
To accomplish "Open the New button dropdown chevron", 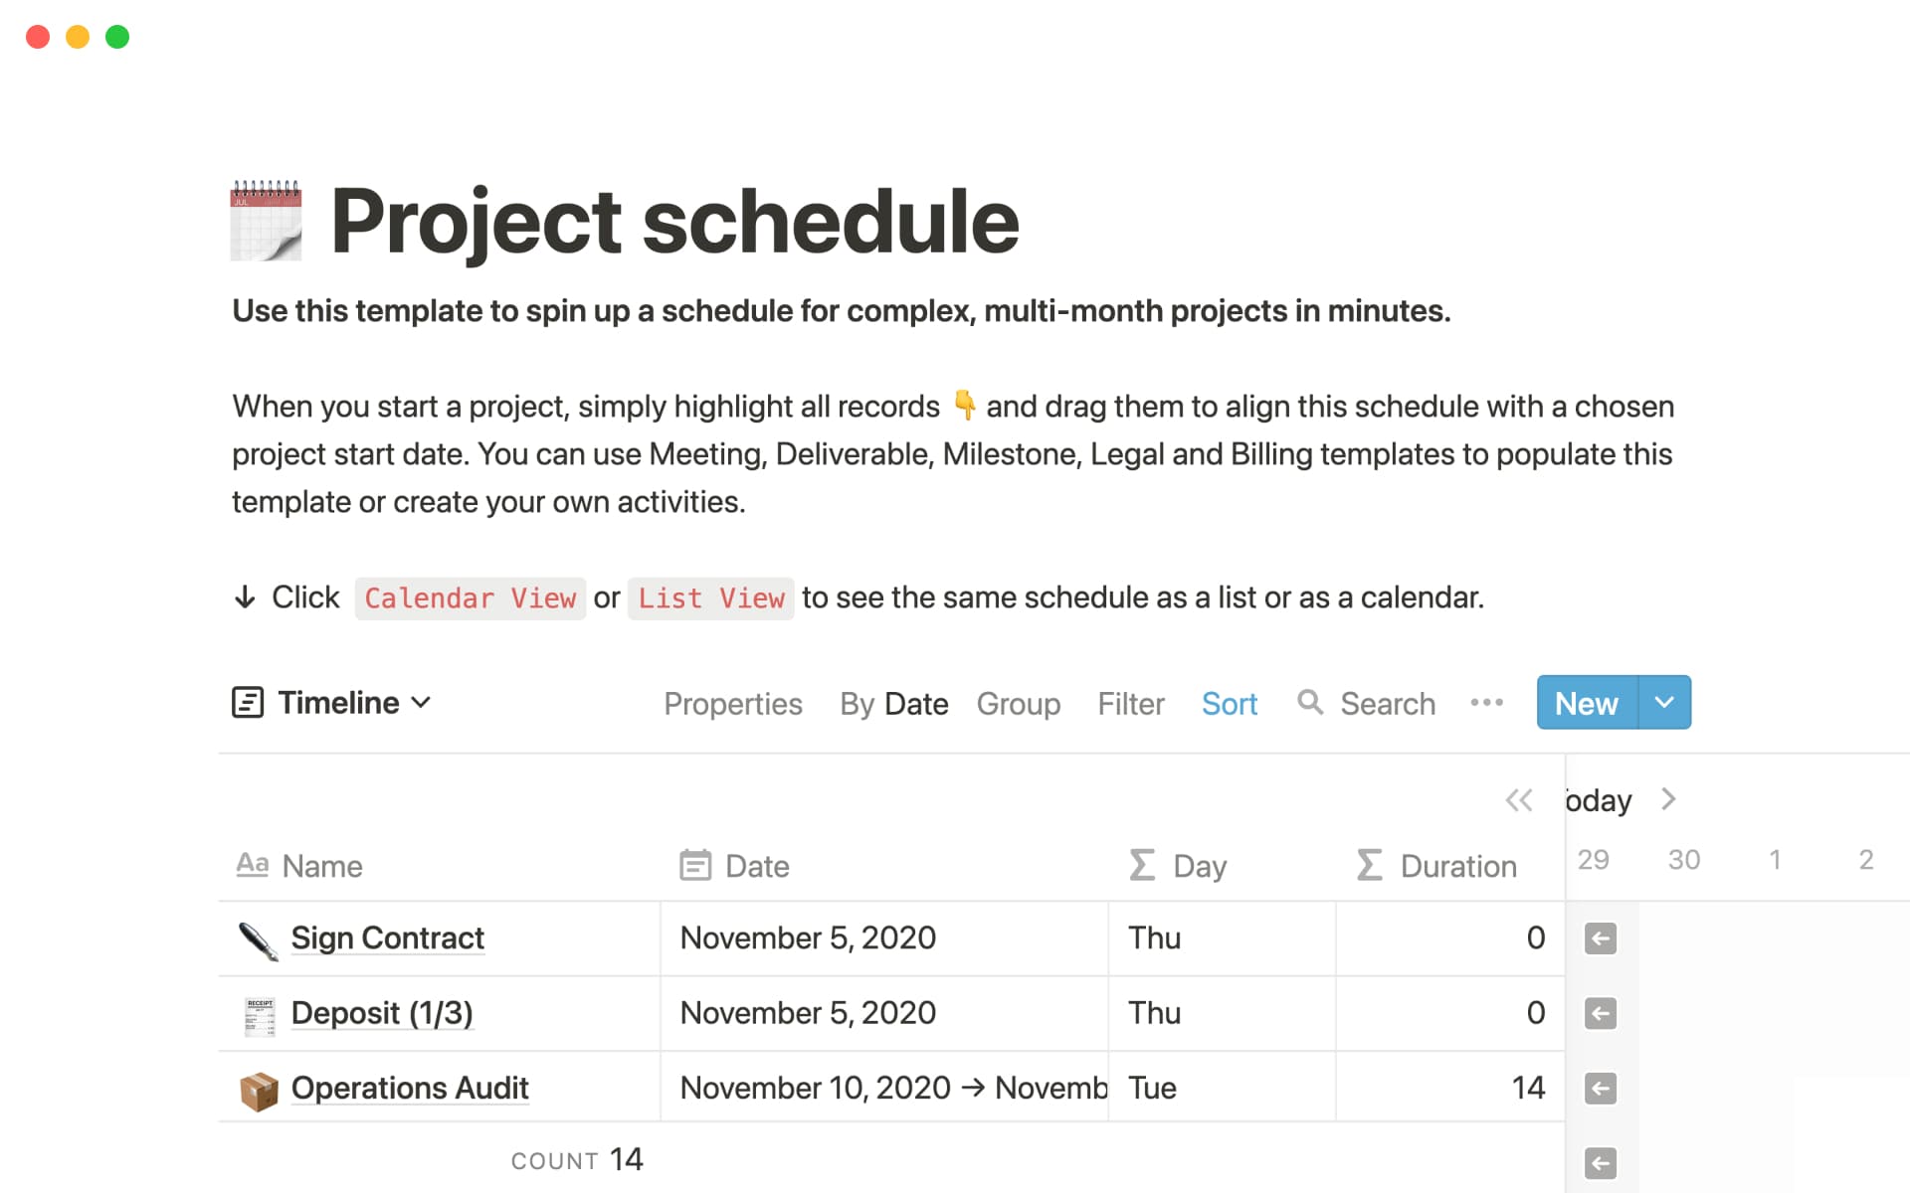I will pyautogui.click(x=1663, y=703).
